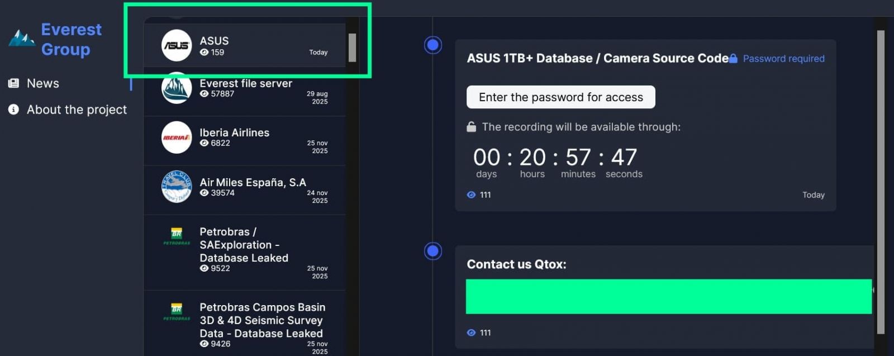Click the News newspaper icon
Screen dimensions: 894x356
pyautogui.click(x=13, y=83)
